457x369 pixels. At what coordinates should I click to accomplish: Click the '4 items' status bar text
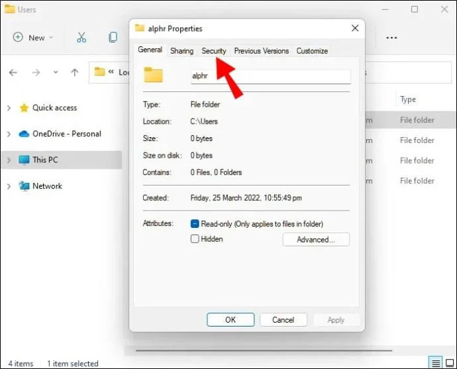(x=21, y=364)
